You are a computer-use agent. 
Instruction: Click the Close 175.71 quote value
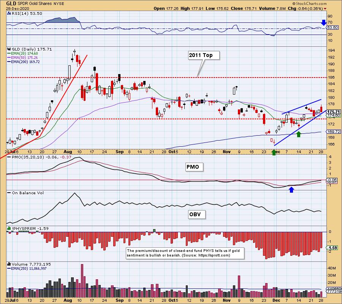tap(244, 8)
